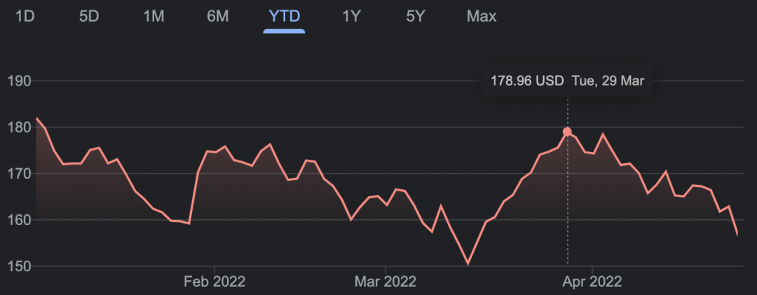Select the Max time range tab
The width and height of the screenshot is (757, 295).
482,16
